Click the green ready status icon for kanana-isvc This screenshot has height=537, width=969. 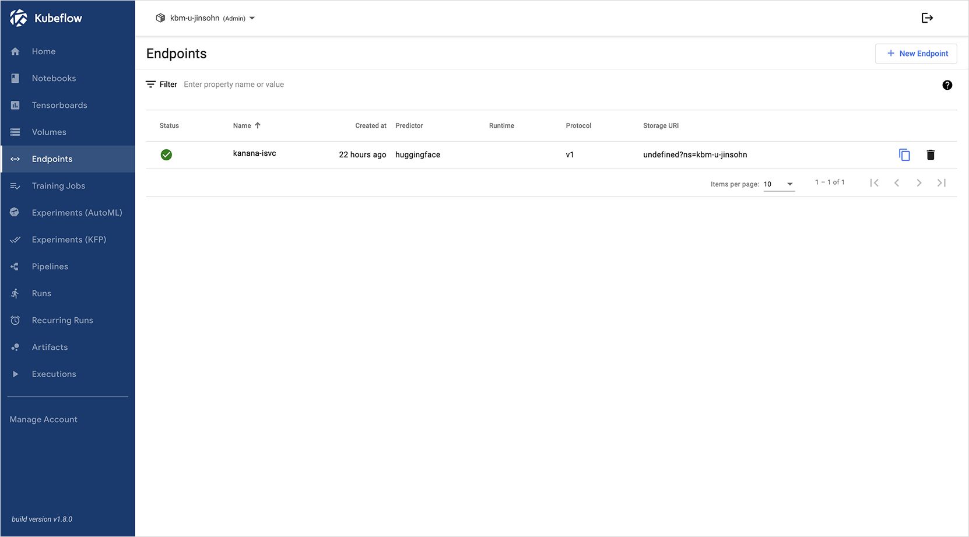[x=166, y=155]
